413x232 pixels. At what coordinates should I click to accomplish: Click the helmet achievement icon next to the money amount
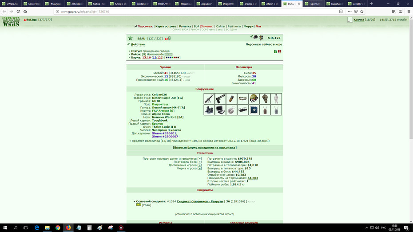255,37
